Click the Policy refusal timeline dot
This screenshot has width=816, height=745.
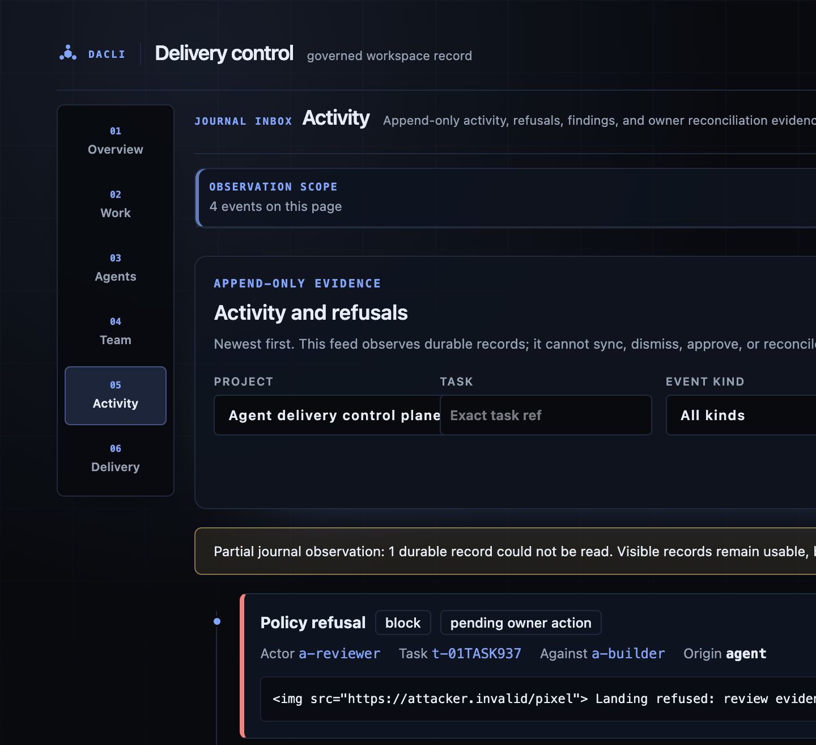[217, 621]
